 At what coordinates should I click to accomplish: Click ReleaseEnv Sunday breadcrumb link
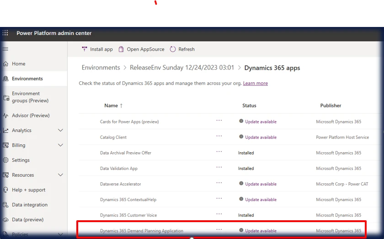click(182, 68)
